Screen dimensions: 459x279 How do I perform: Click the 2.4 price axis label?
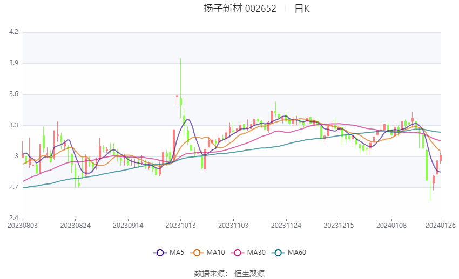pyautogui.click(x=13, y=218)
